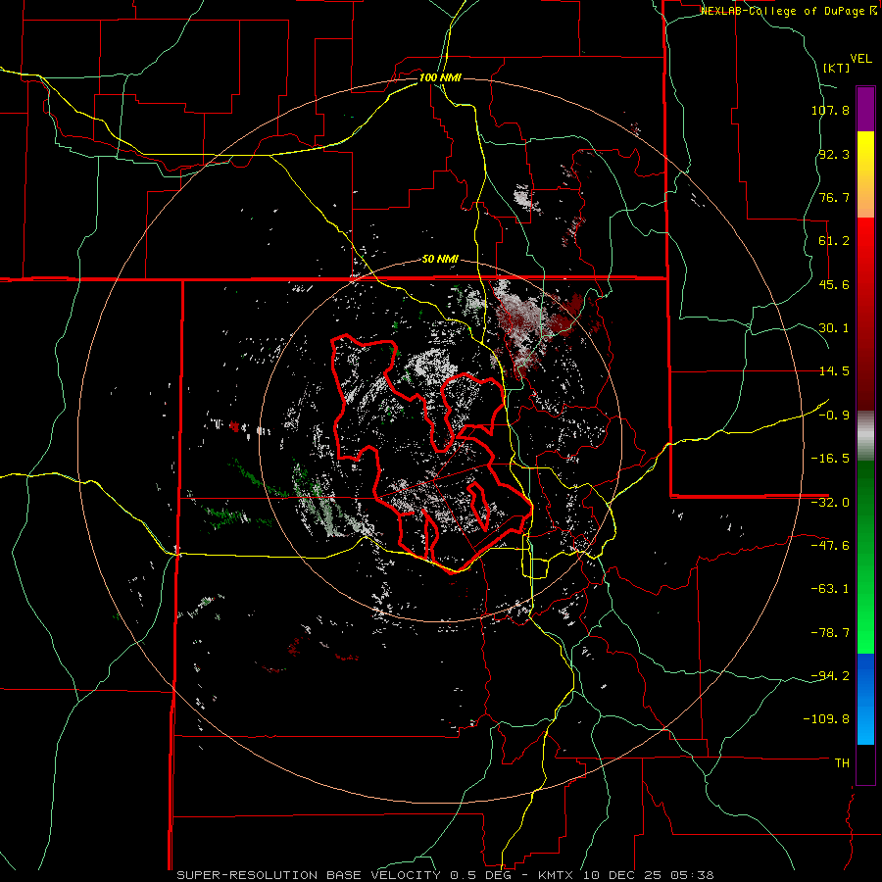The width and height of the screenshot is (882, 882).
Task: Click the -16.5 velocity scale value
Action: (x=830, y=459)
